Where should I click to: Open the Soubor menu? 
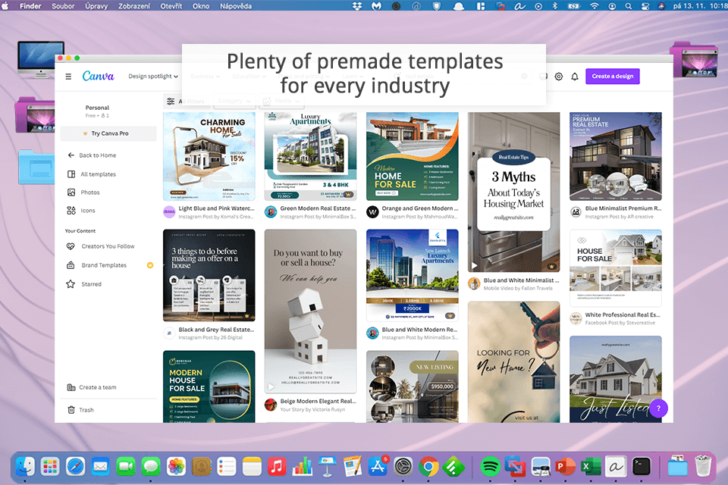pos(63,6)
